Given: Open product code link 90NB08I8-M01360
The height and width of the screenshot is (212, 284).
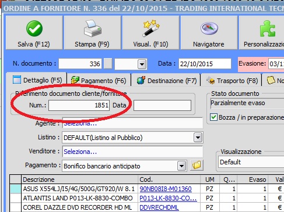Looking at the screenshot, I should tap(166, 189).
